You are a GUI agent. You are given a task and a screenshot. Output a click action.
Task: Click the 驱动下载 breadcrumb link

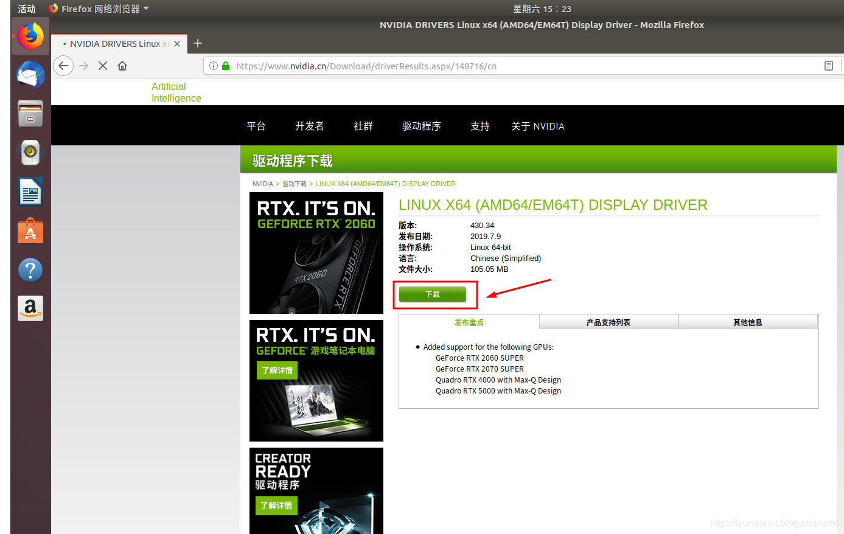coord(295,184)
